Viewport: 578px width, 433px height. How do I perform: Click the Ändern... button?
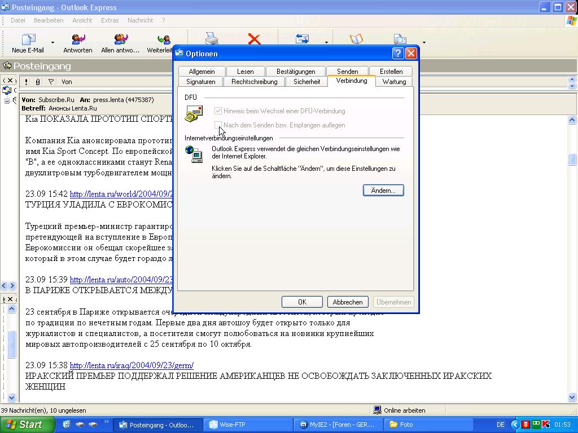pos(383,191)
